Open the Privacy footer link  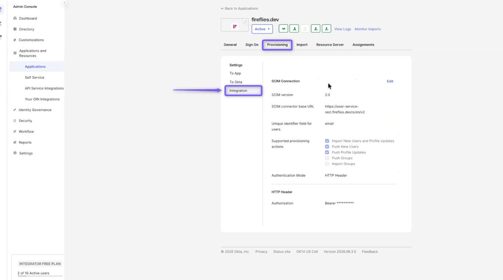coord(261,252)
